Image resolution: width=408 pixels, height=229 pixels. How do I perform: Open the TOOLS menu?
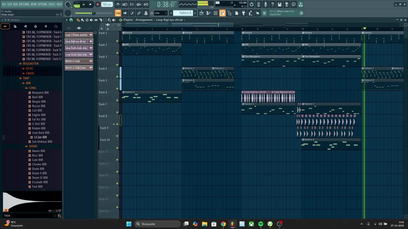[52, 4]
